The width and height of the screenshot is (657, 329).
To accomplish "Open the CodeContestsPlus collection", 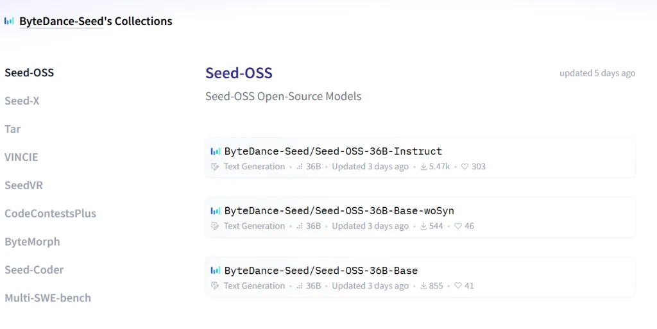I will tap(50, 214).
